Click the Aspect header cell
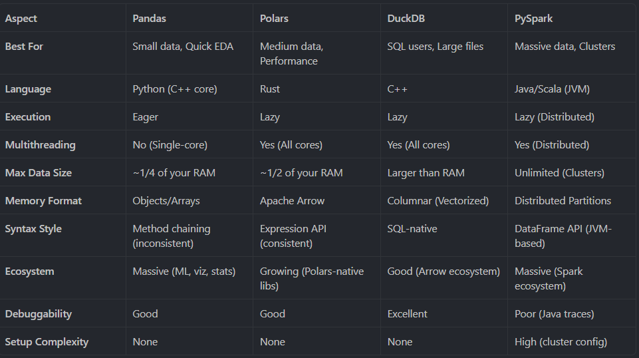The image size is (639, 358). (21, 19)
